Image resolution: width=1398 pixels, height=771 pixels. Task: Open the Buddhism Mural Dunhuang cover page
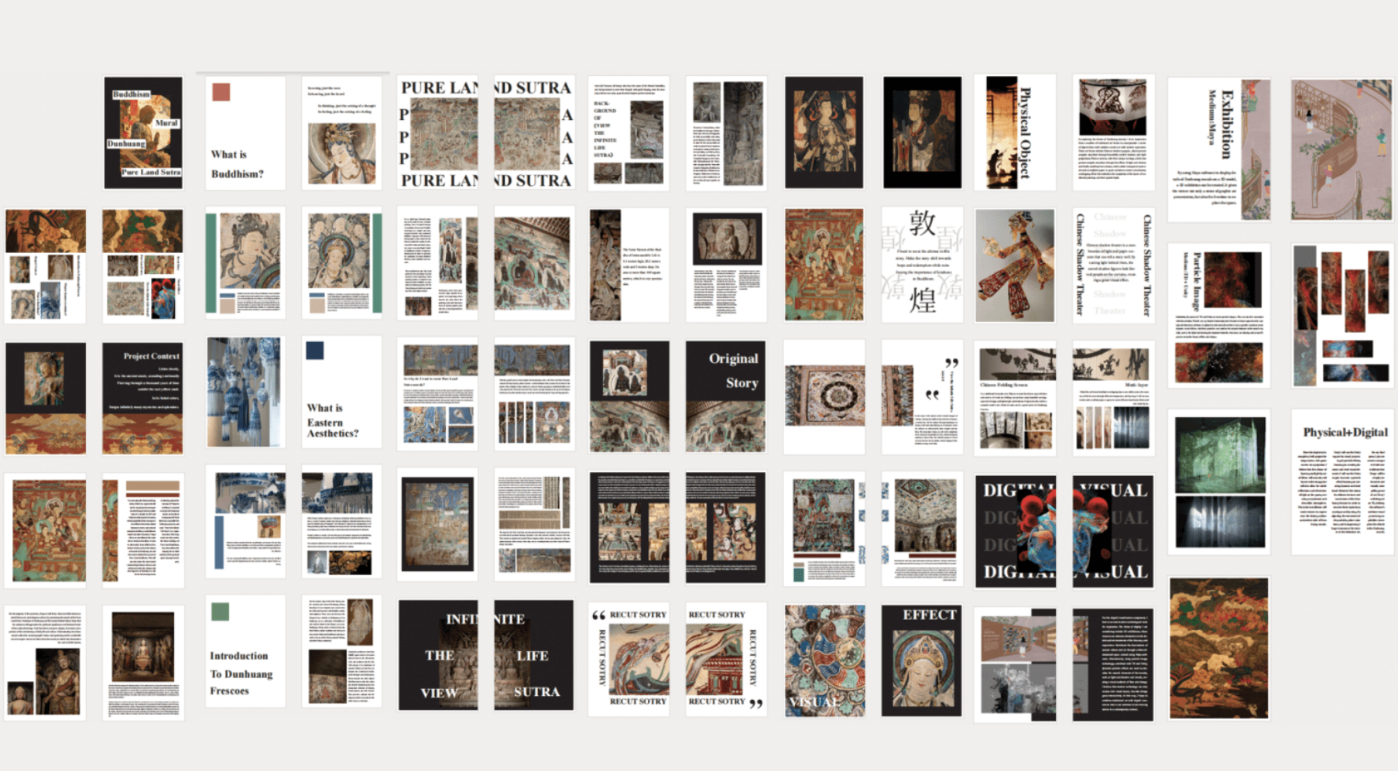[143, 132]
